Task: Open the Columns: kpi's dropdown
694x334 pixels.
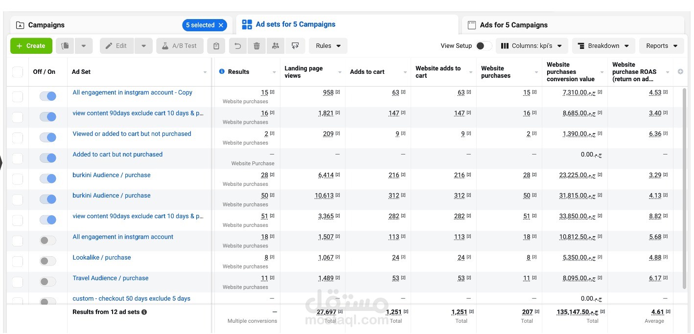Action: click(532, 46)
